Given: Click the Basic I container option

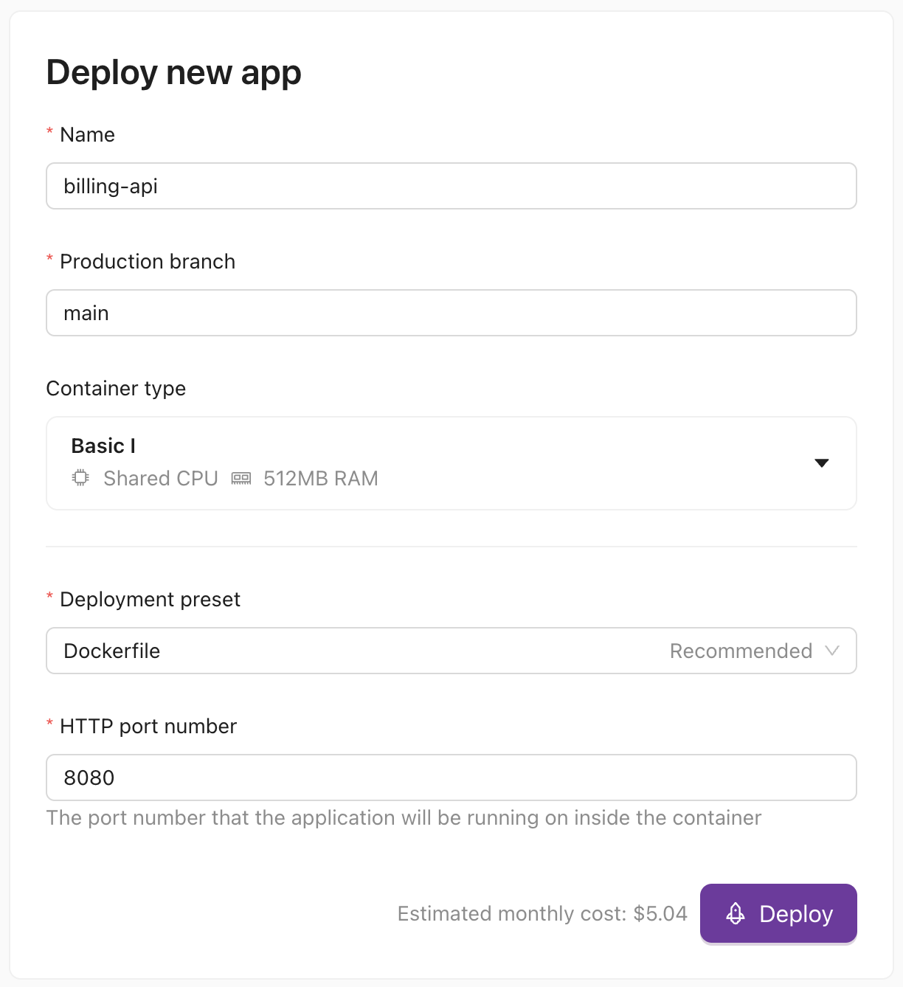Looking at the screenshot, I should point(103,446).
